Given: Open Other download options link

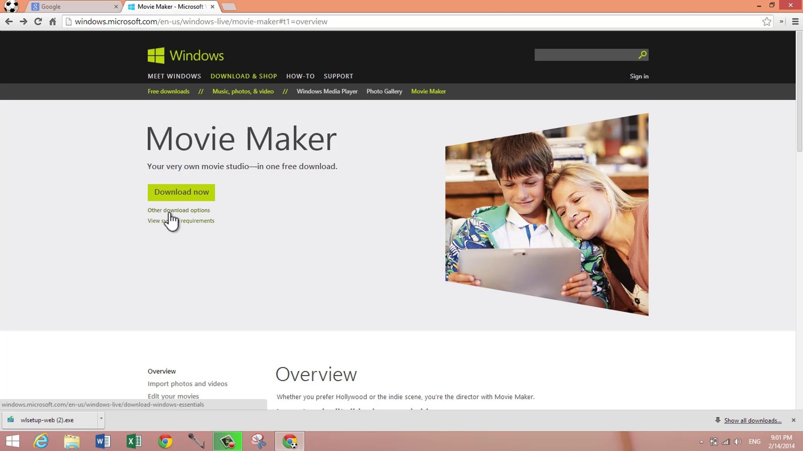Looking at the screenshot, I should 179,210.
